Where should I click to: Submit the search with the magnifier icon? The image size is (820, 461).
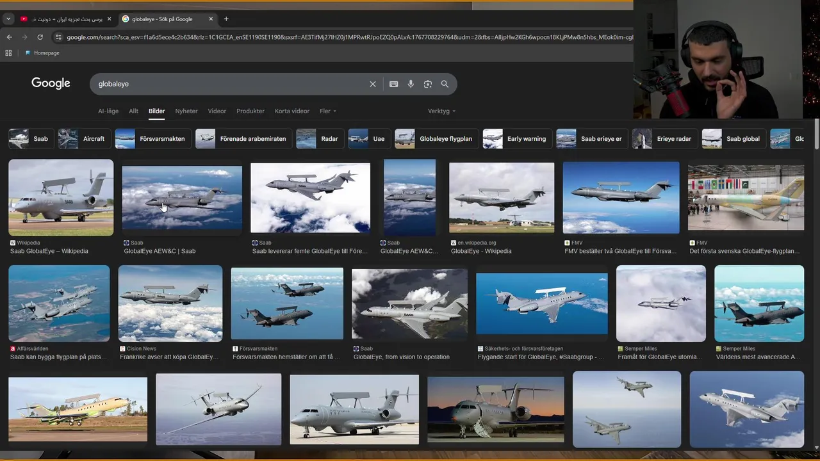[445, 84]
